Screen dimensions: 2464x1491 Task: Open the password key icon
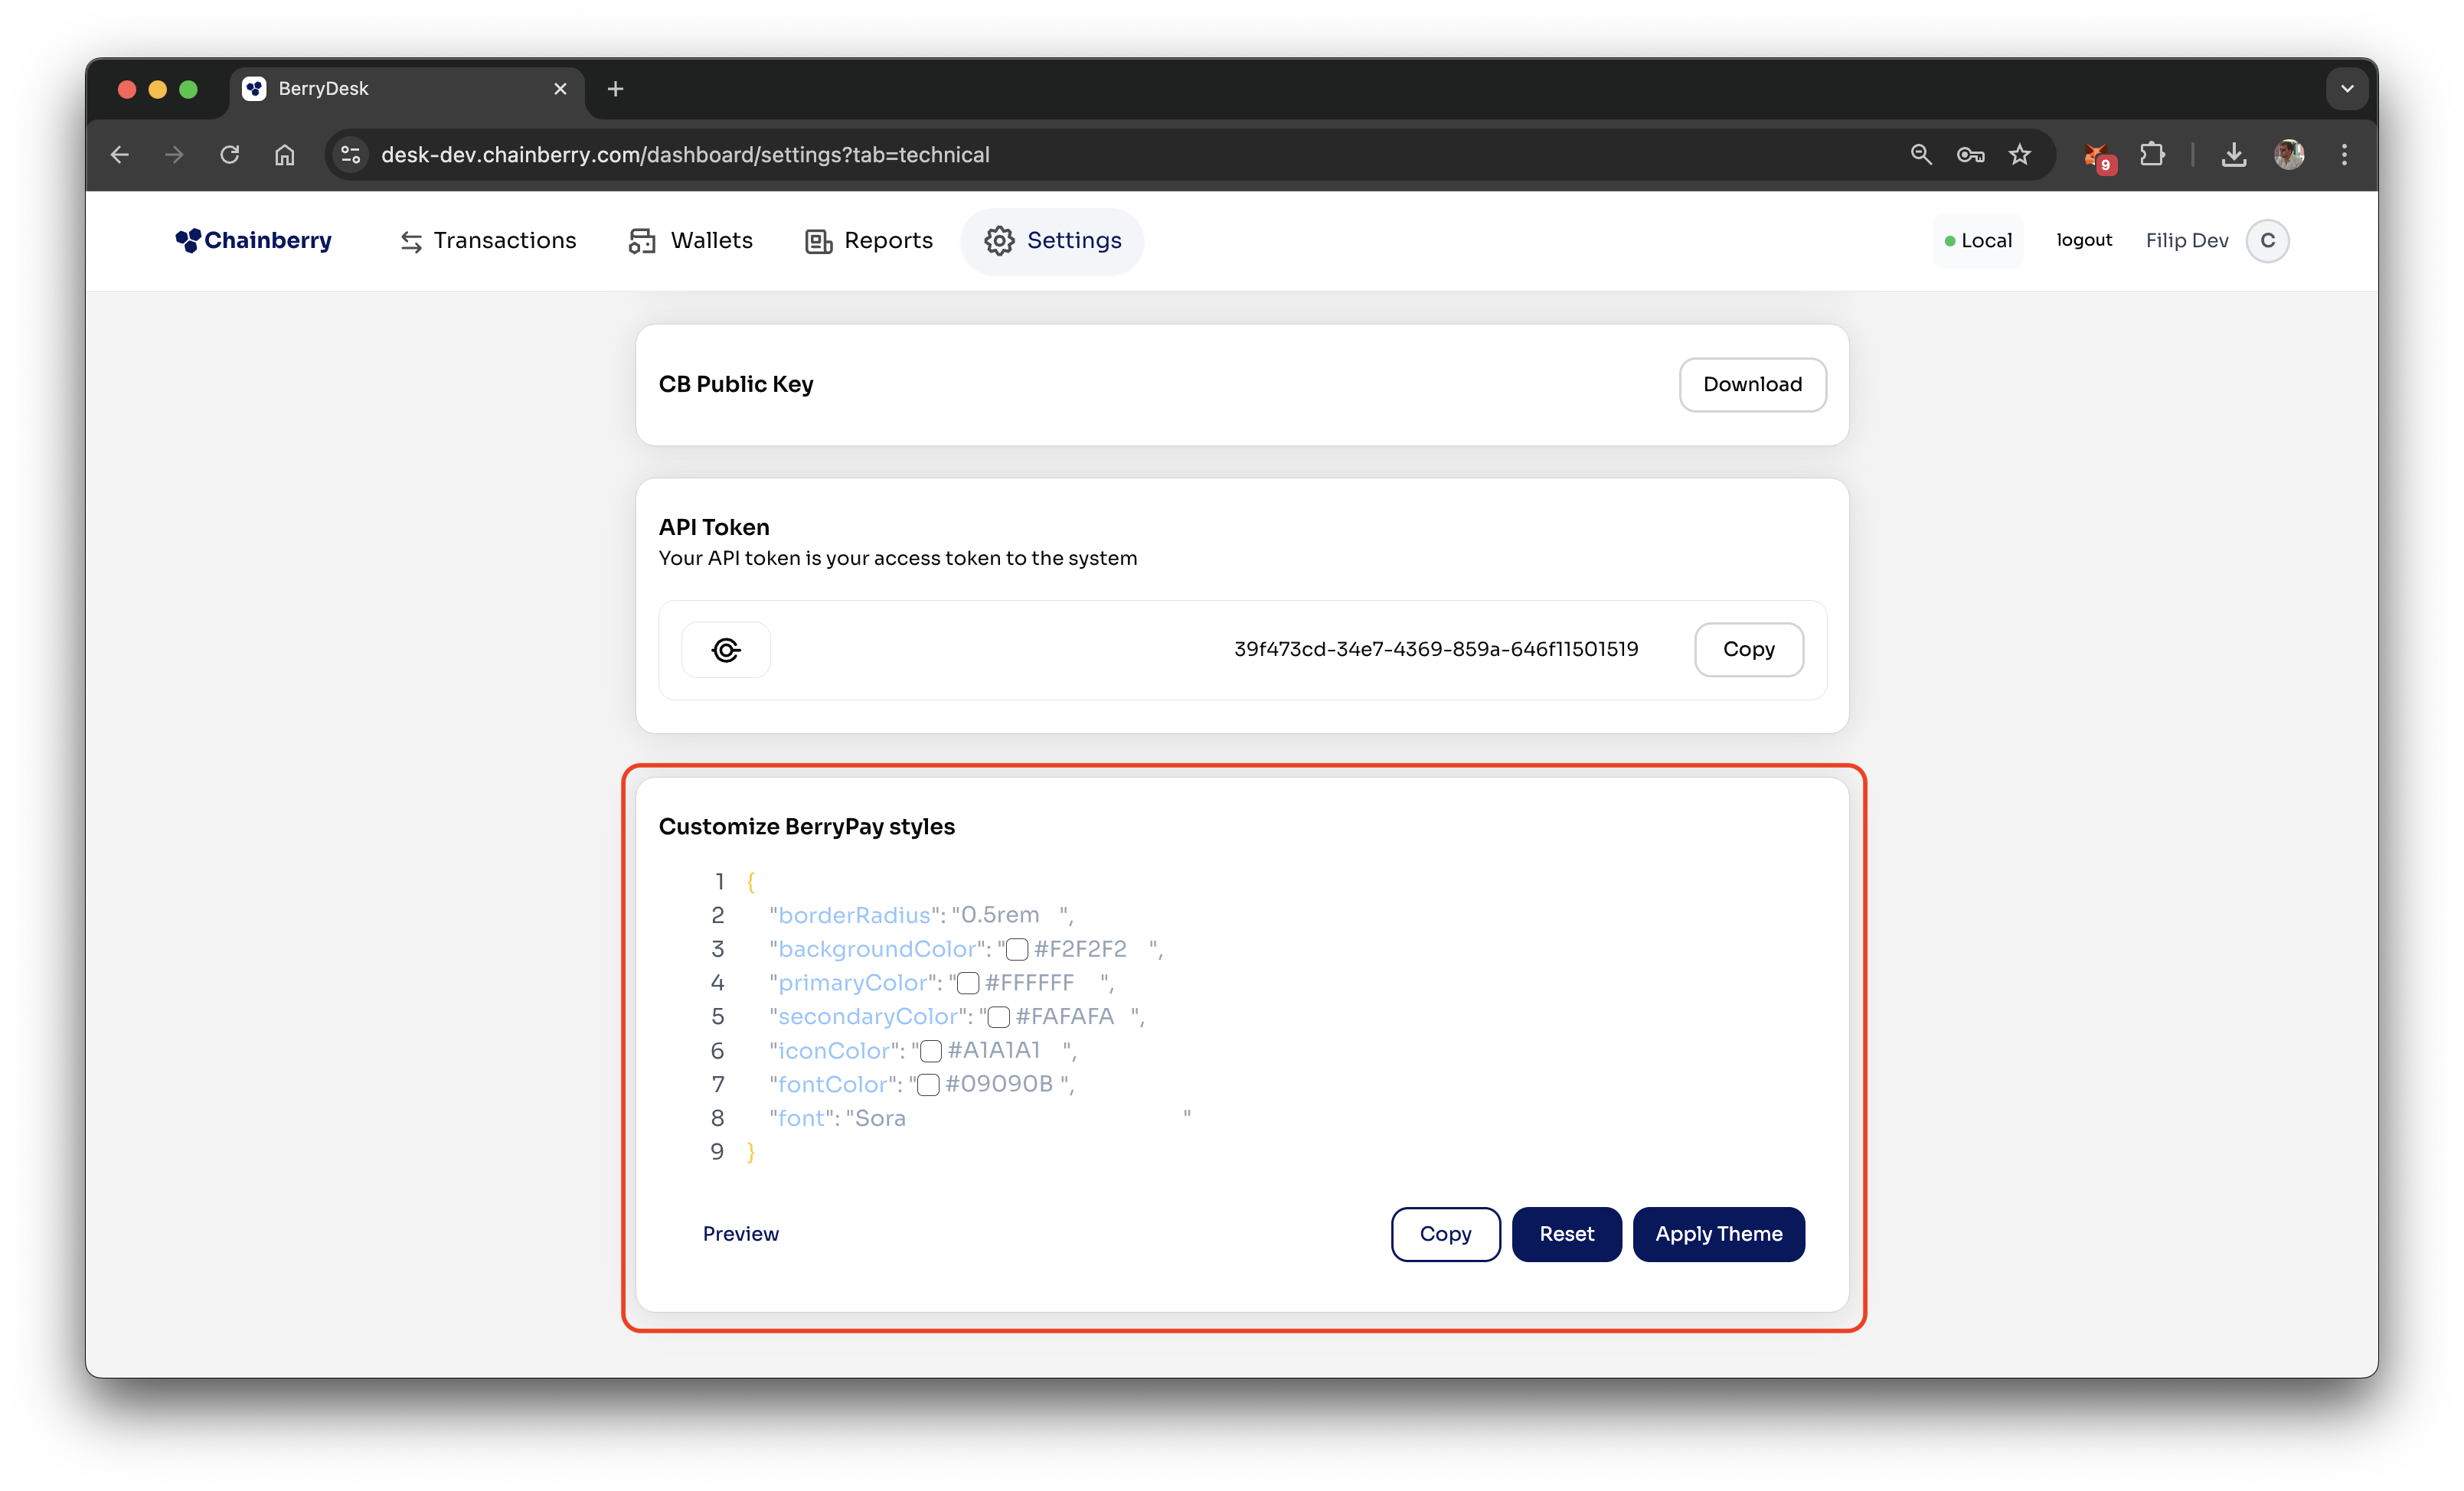click(x=1970, y=155)
